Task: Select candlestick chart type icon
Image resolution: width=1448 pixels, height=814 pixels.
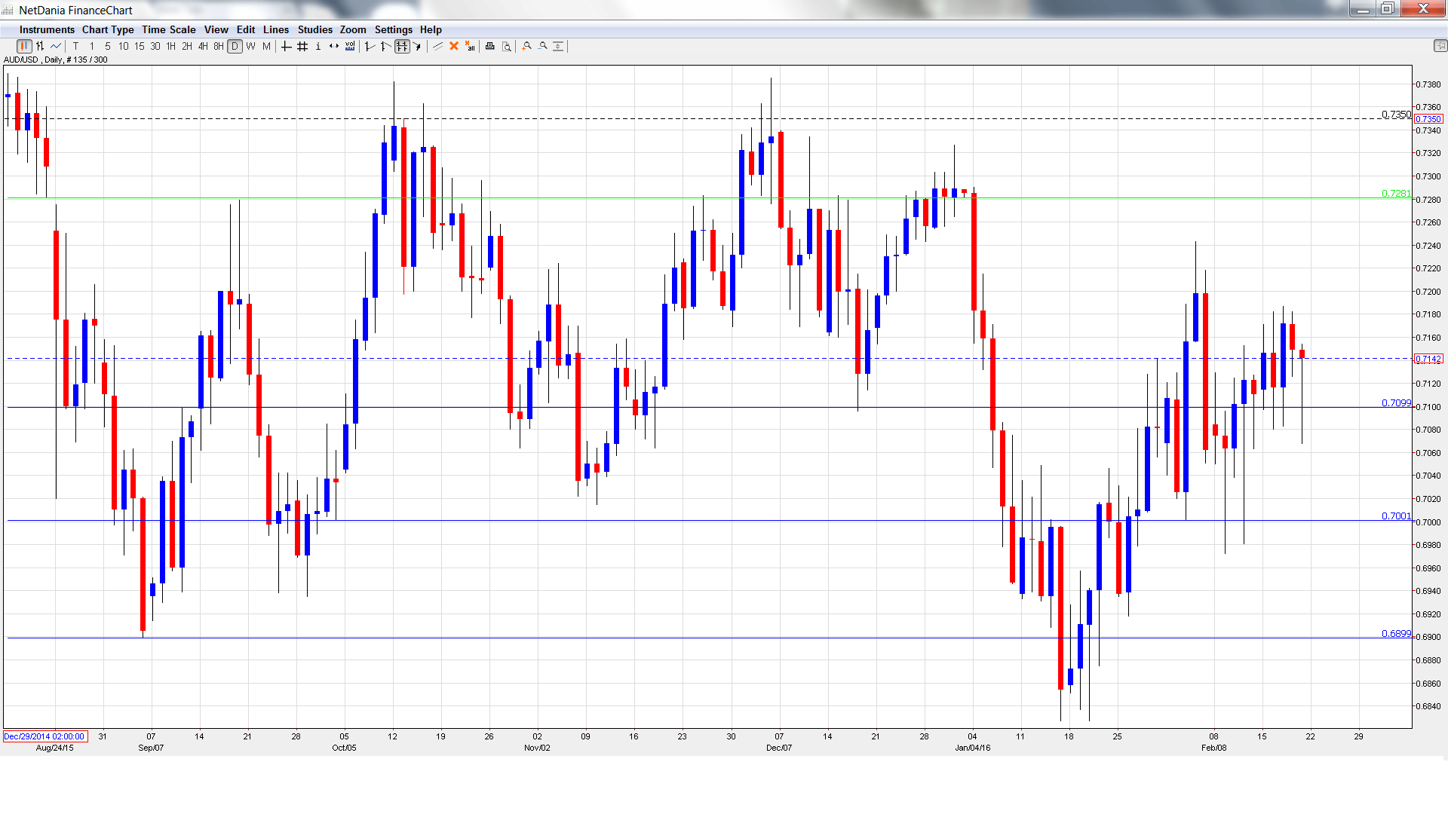Action: tap(24, 47)
